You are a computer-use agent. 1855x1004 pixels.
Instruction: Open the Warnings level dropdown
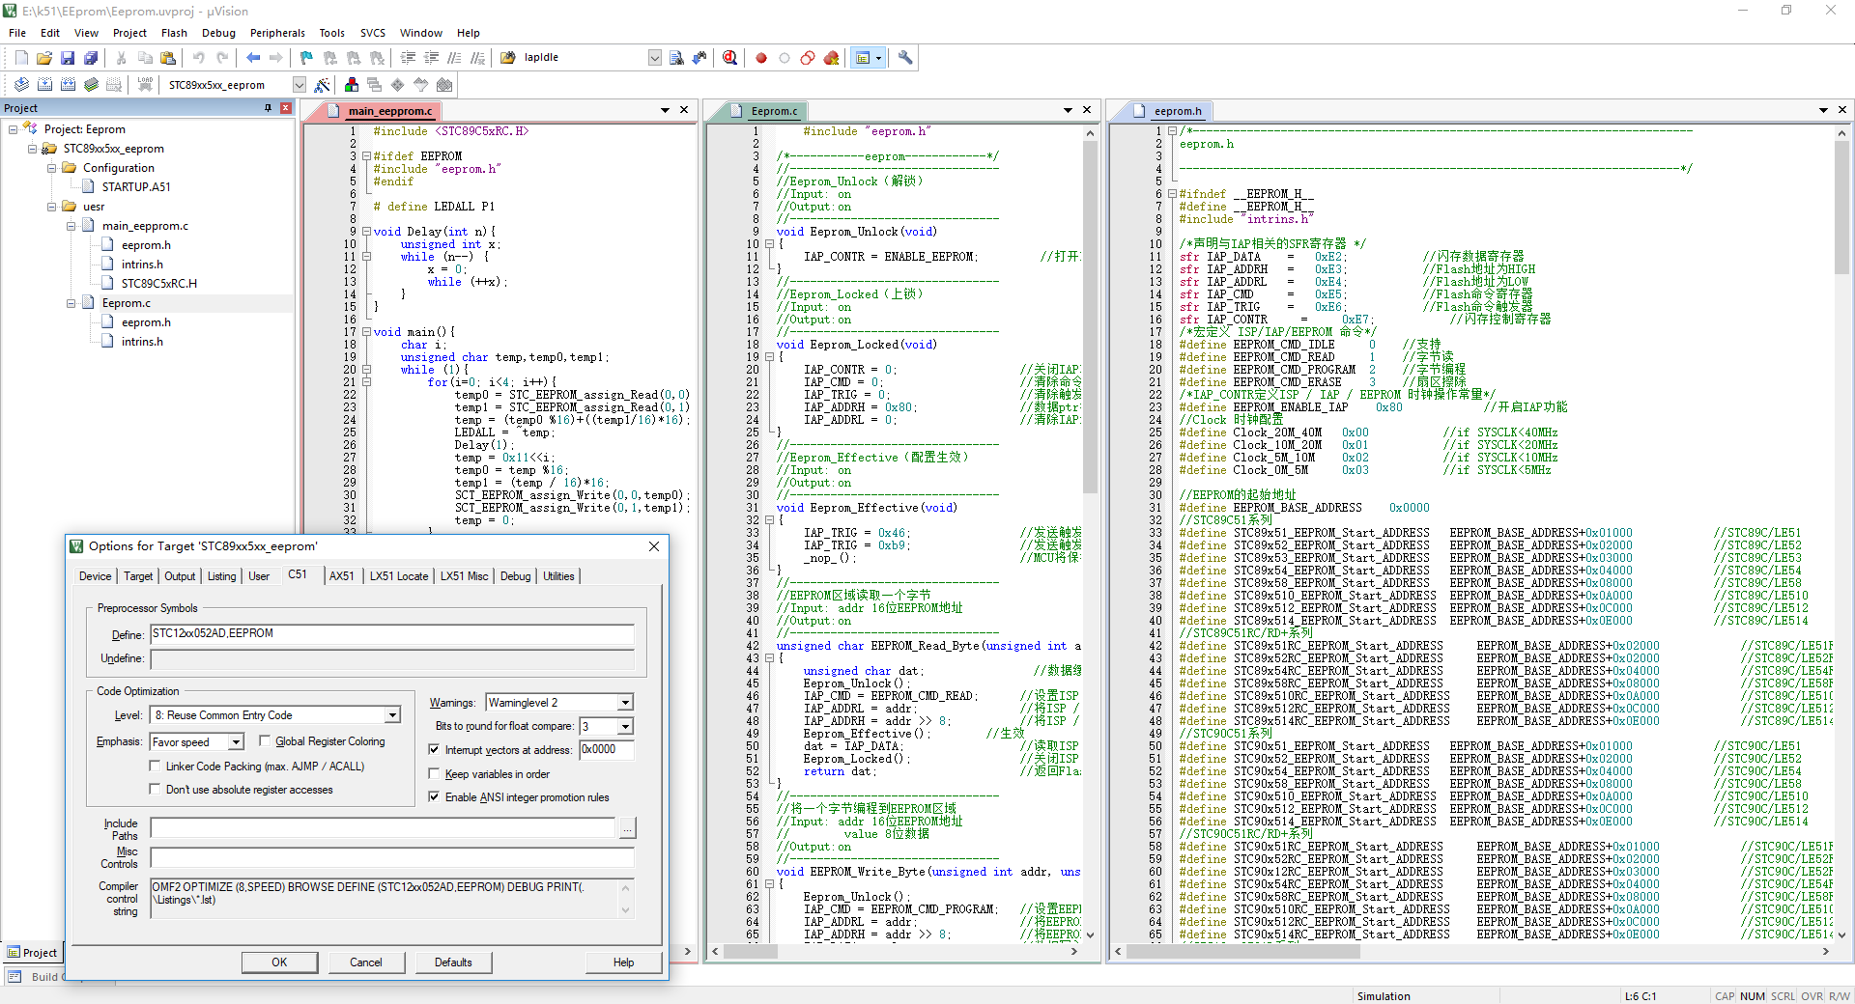[625, 703]
